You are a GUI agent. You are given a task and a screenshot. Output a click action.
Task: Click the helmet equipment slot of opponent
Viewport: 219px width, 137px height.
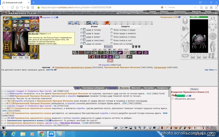[185, 21]
